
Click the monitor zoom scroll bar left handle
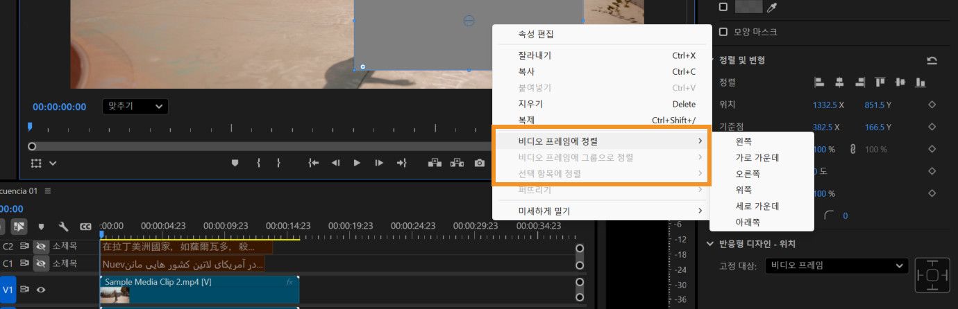pyautogui.click(x=31, y=146)
